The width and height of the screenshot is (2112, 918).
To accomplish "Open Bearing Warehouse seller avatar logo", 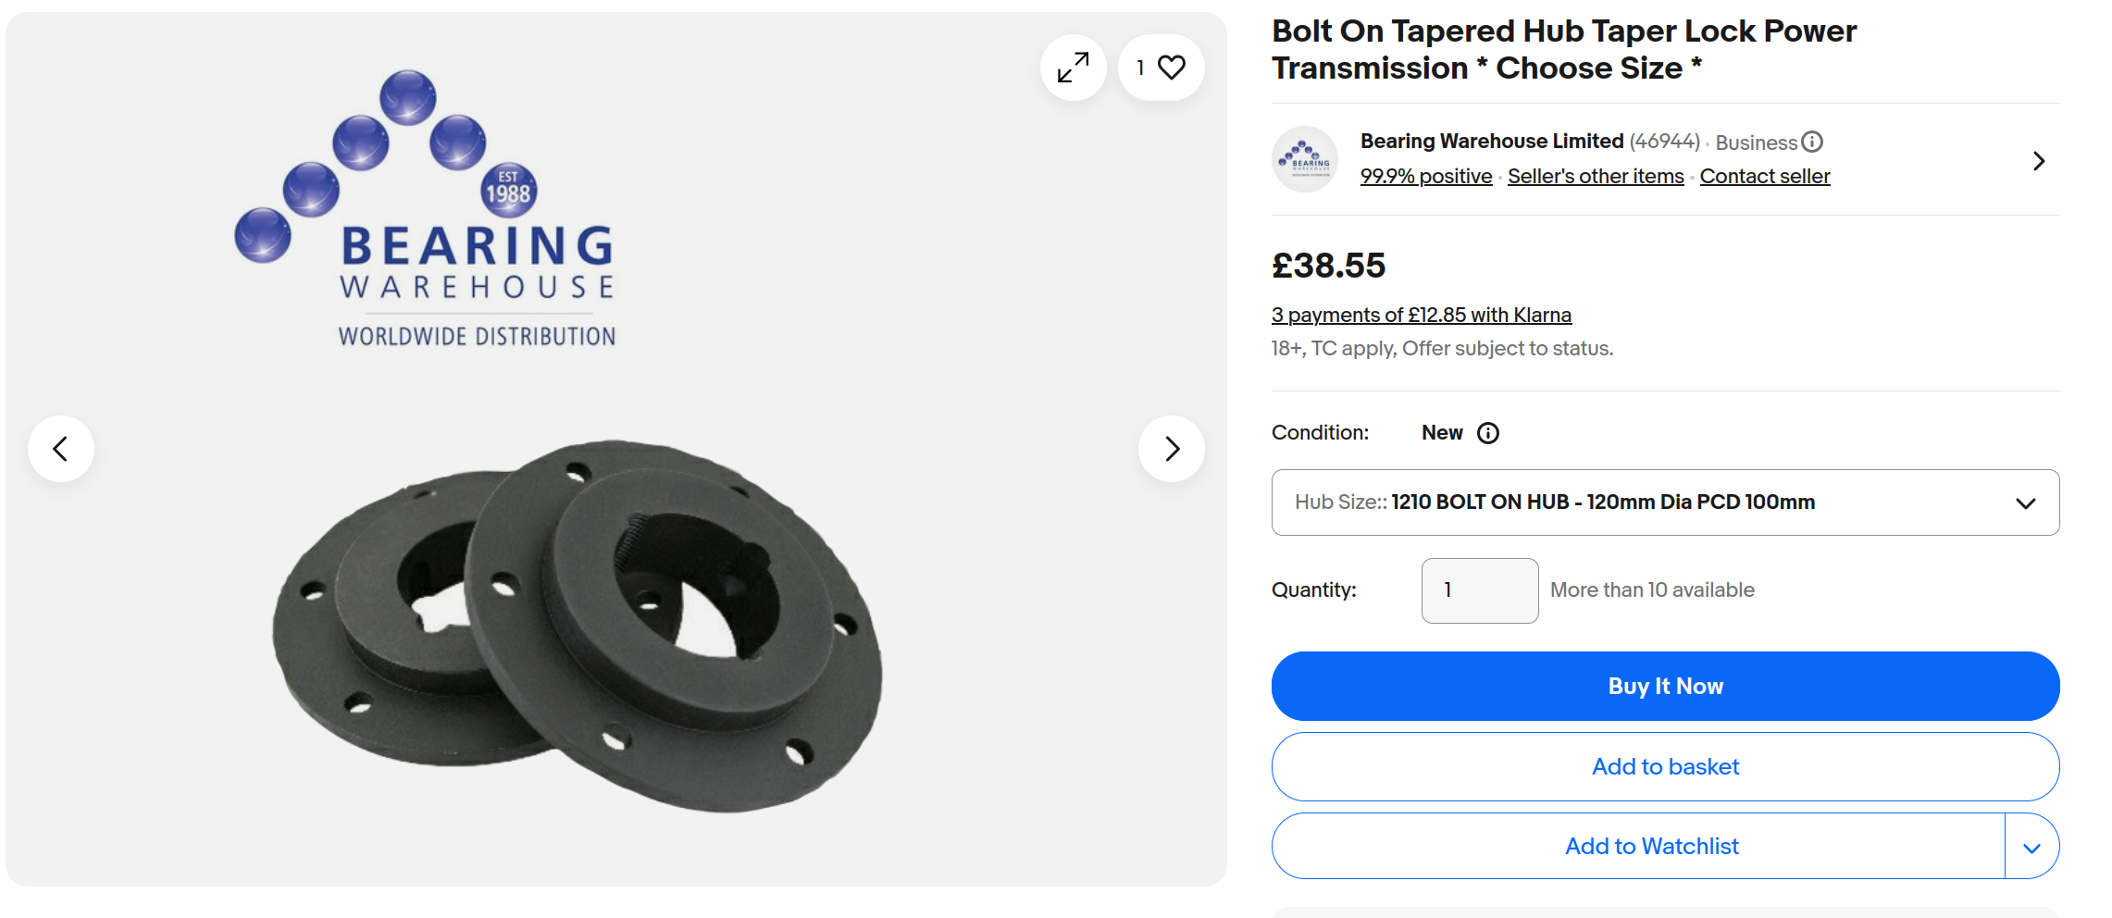I will point(1304,159).
